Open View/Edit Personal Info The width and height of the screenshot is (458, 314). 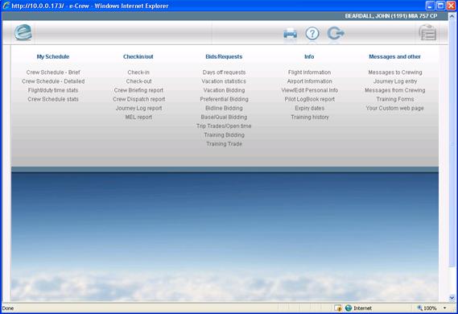tap(310, 90)
